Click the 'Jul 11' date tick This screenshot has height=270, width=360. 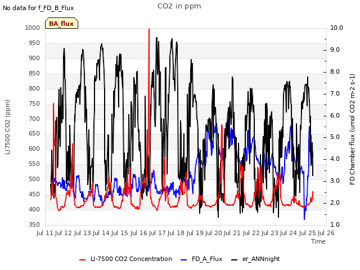[x=45, y=233]
